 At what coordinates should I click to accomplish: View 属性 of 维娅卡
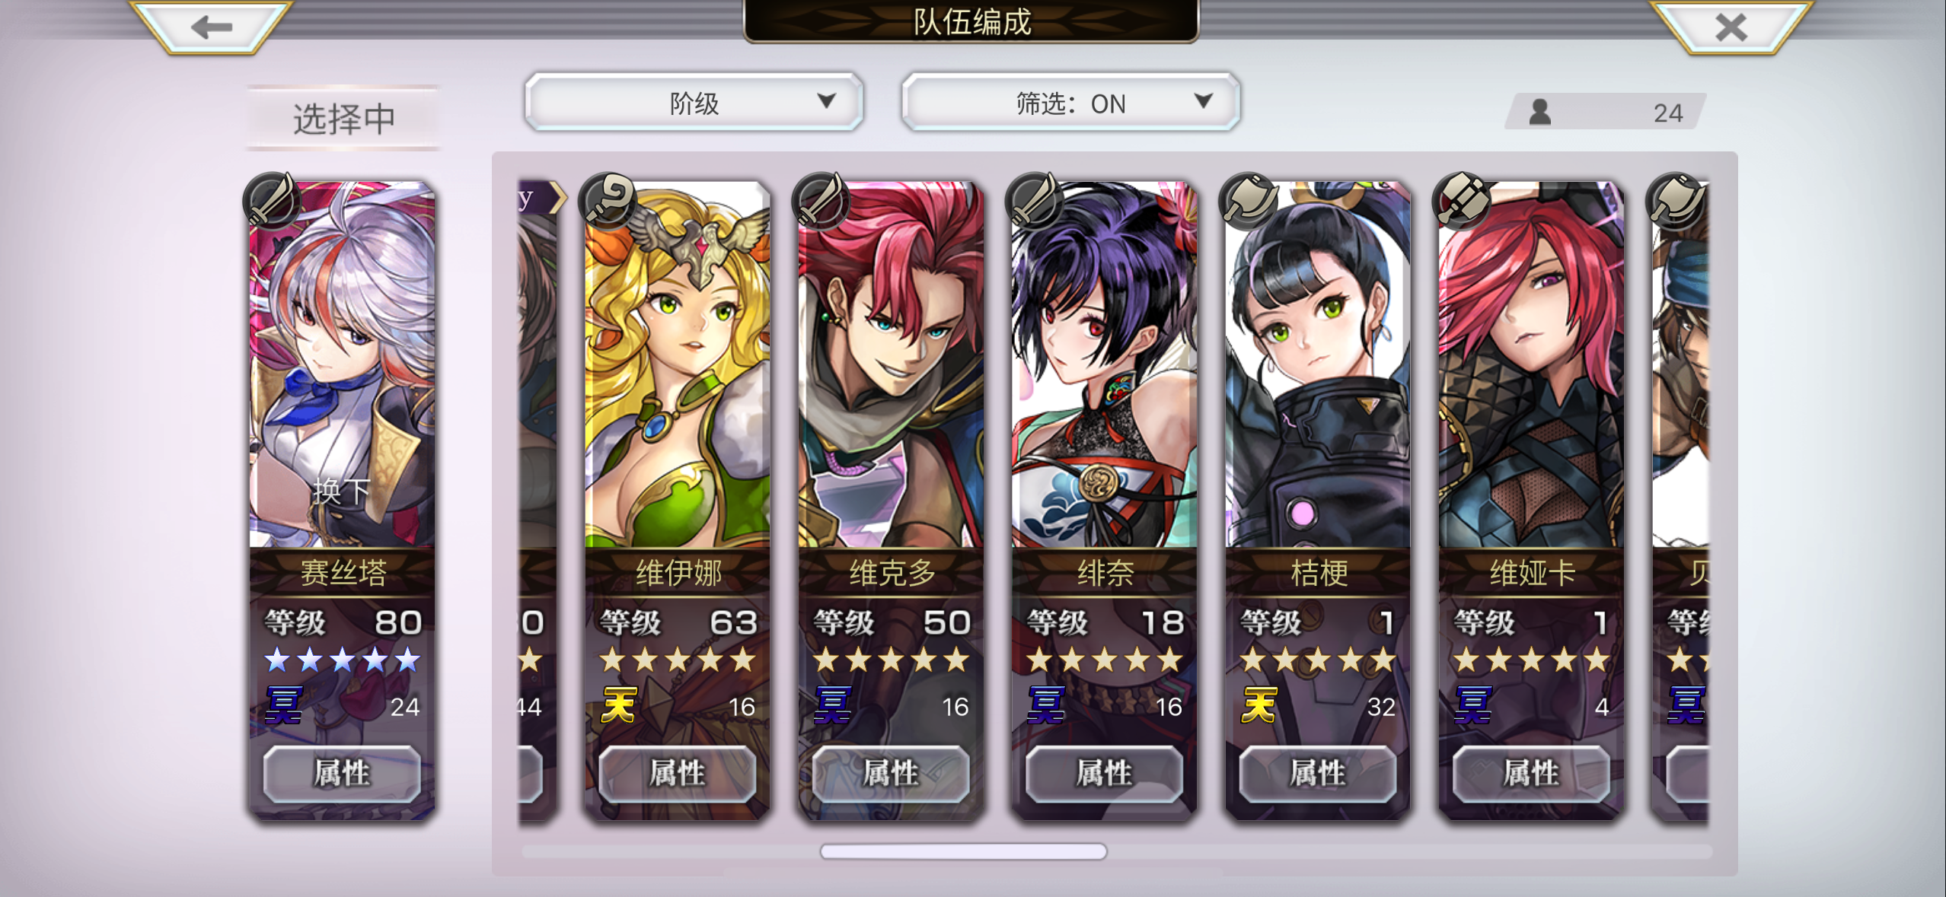point(1531,773)
